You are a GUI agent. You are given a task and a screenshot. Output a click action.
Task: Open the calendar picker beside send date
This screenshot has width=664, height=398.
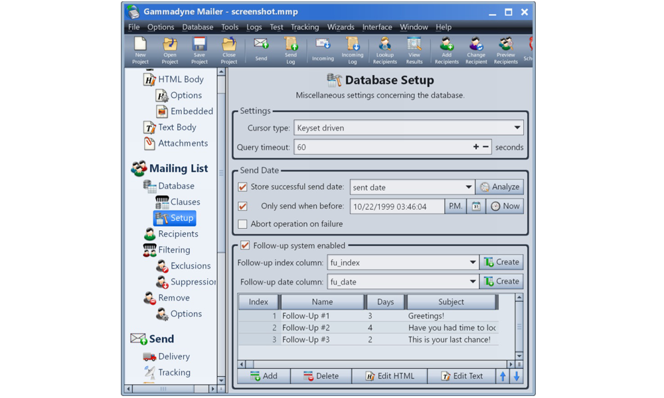pyautogui.click(x=476, y=206)
